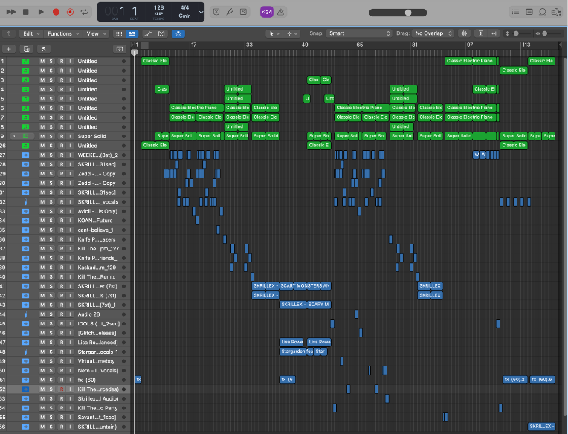Mute track 1 Untitled
The width and height of the screenshot is (568, 434).
42,61
